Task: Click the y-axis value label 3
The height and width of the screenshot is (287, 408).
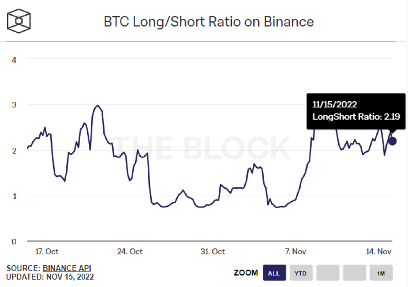Action: pos(14,105)
